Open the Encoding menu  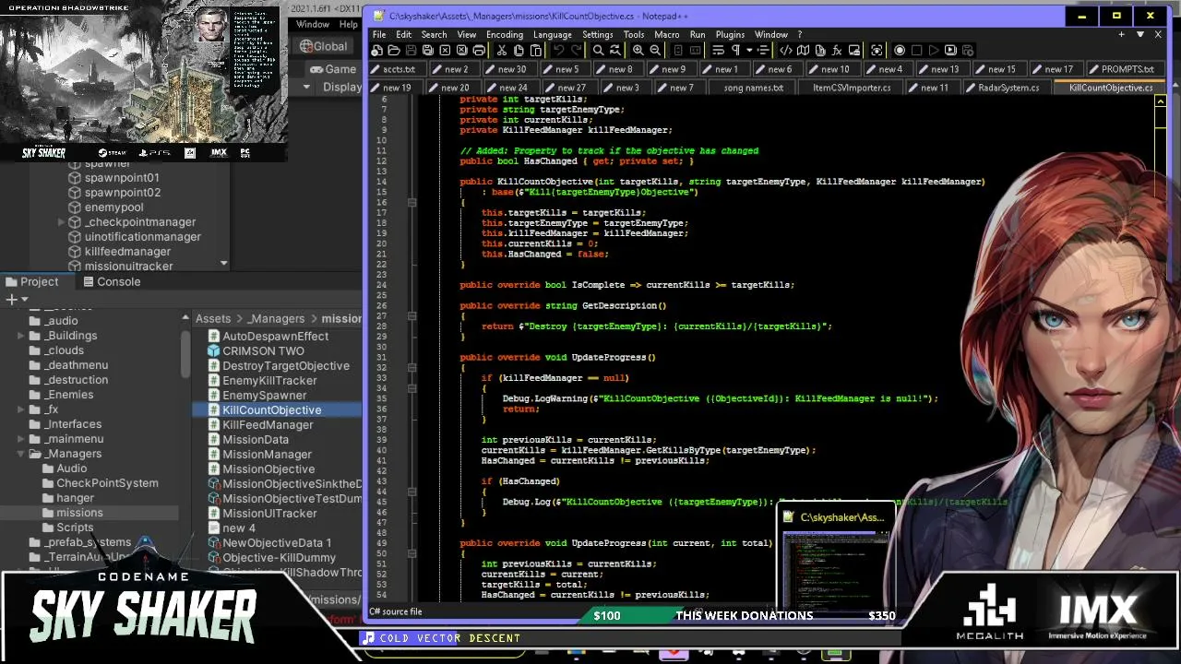[x=505, y=35]
